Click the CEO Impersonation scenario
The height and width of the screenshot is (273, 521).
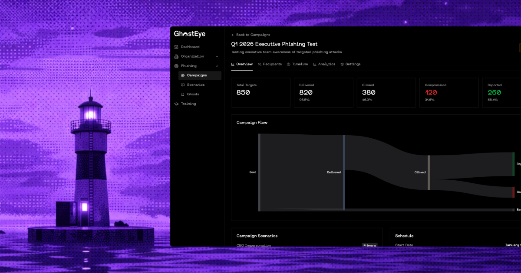(x=254, y=245)
